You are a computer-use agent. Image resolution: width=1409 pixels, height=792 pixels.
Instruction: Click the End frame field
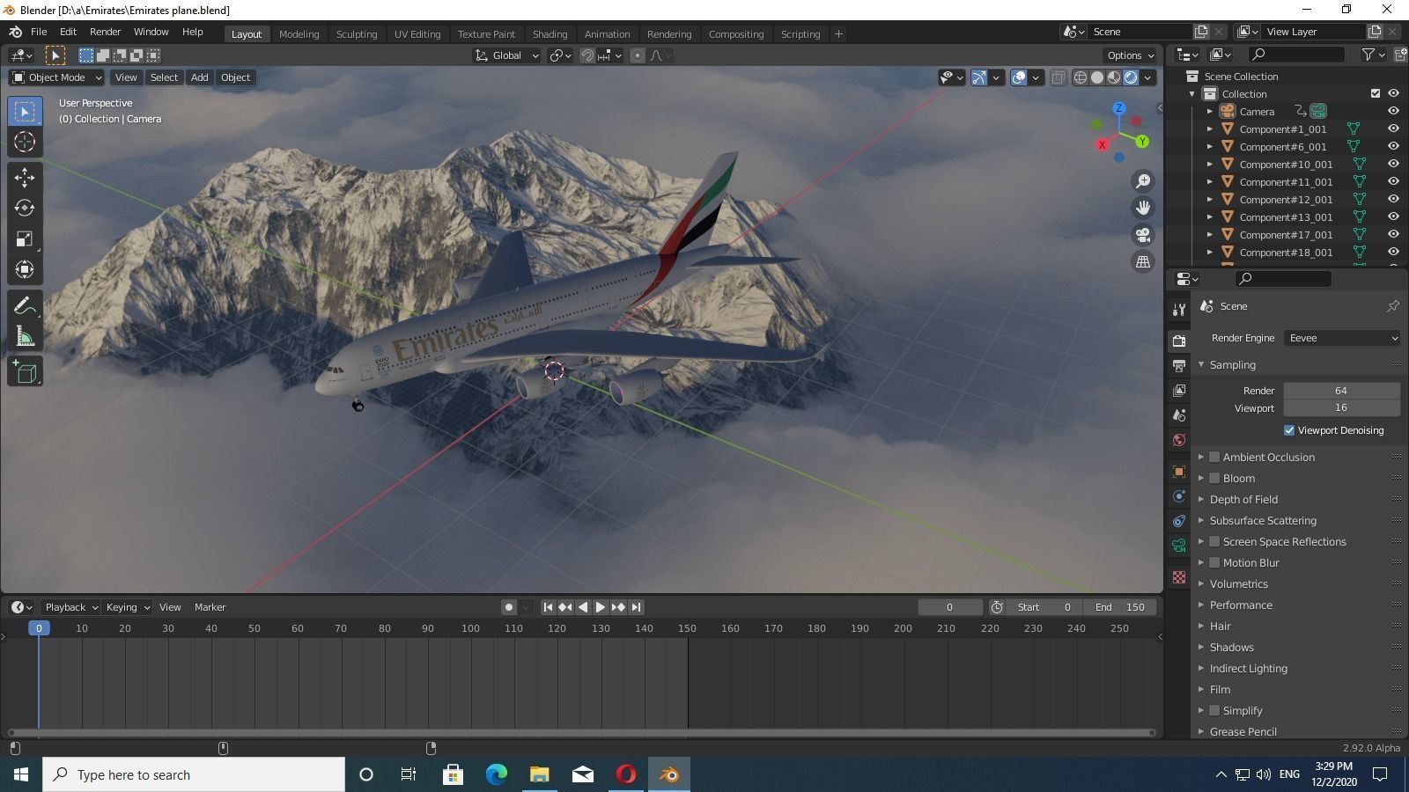[x=1121, y=607]
